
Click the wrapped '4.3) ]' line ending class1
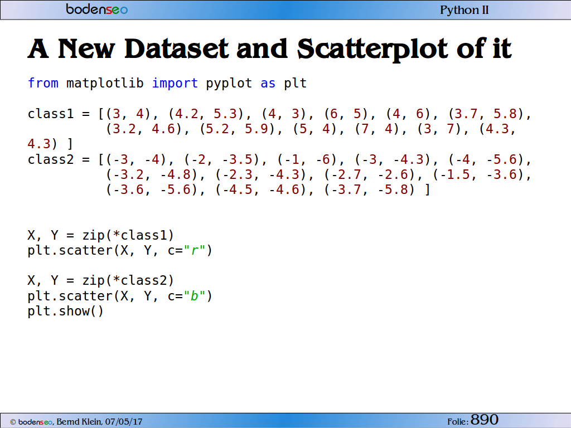pos(51,144)
